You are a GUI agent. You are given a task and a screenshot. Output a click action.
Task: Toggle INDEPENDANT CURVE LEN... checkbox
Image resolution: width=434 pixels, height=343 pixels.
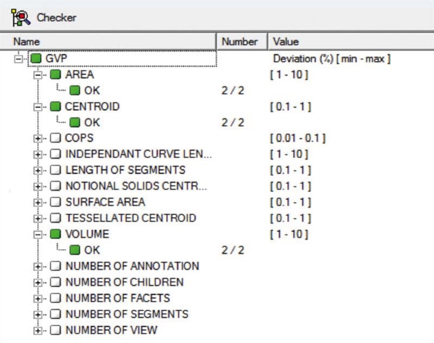56,154
